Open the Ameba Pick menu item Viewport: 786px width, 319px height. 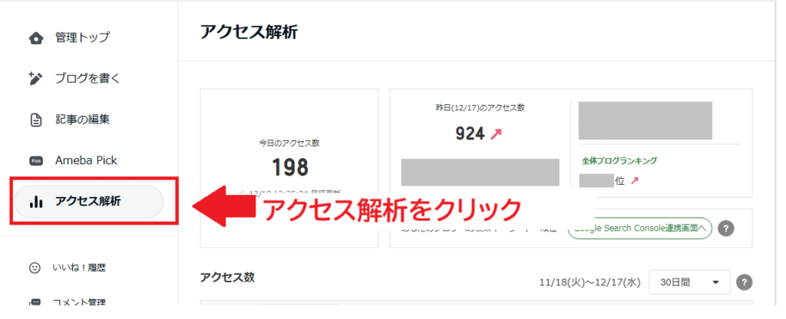point(85,160)
